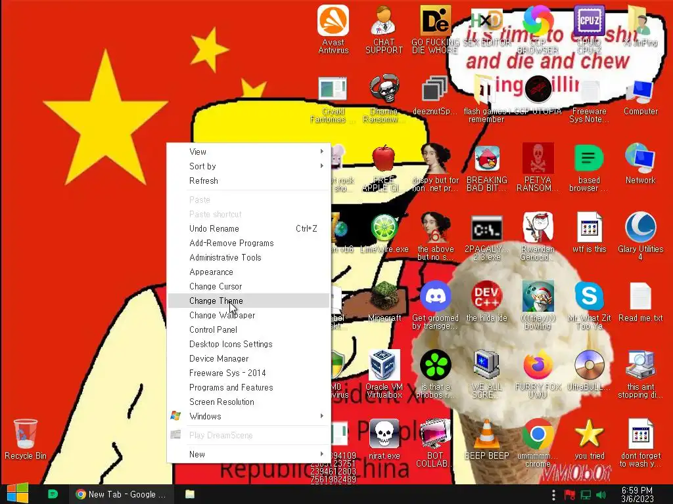673x504 pixels.
Task: Select Desktop Icons Settings entry
Action: click(248, 344)
